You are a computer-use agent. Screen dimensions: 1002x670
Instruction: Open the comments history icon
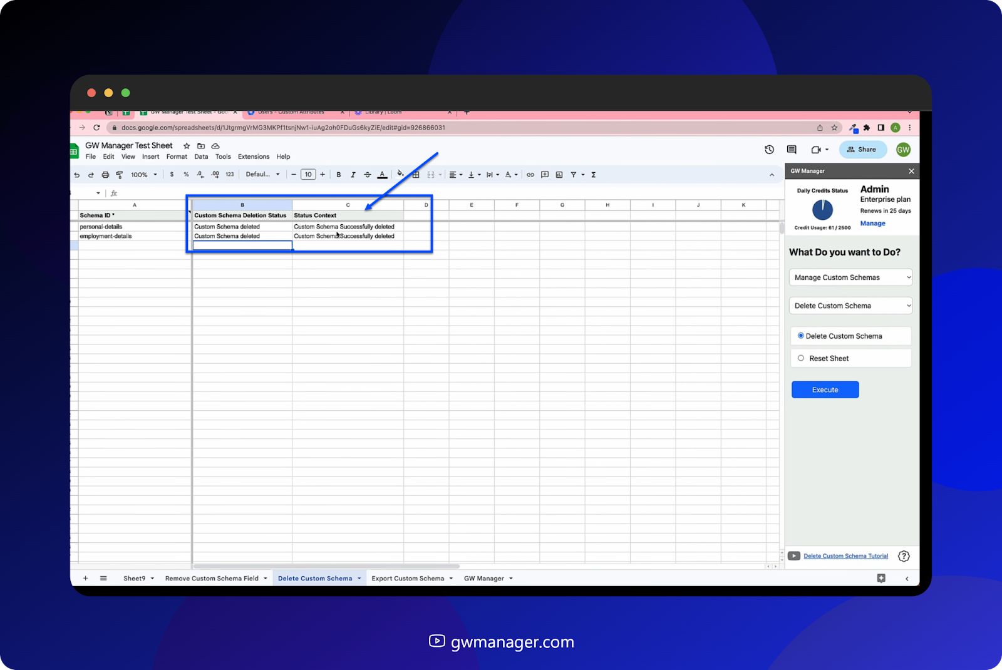(792, 150)
